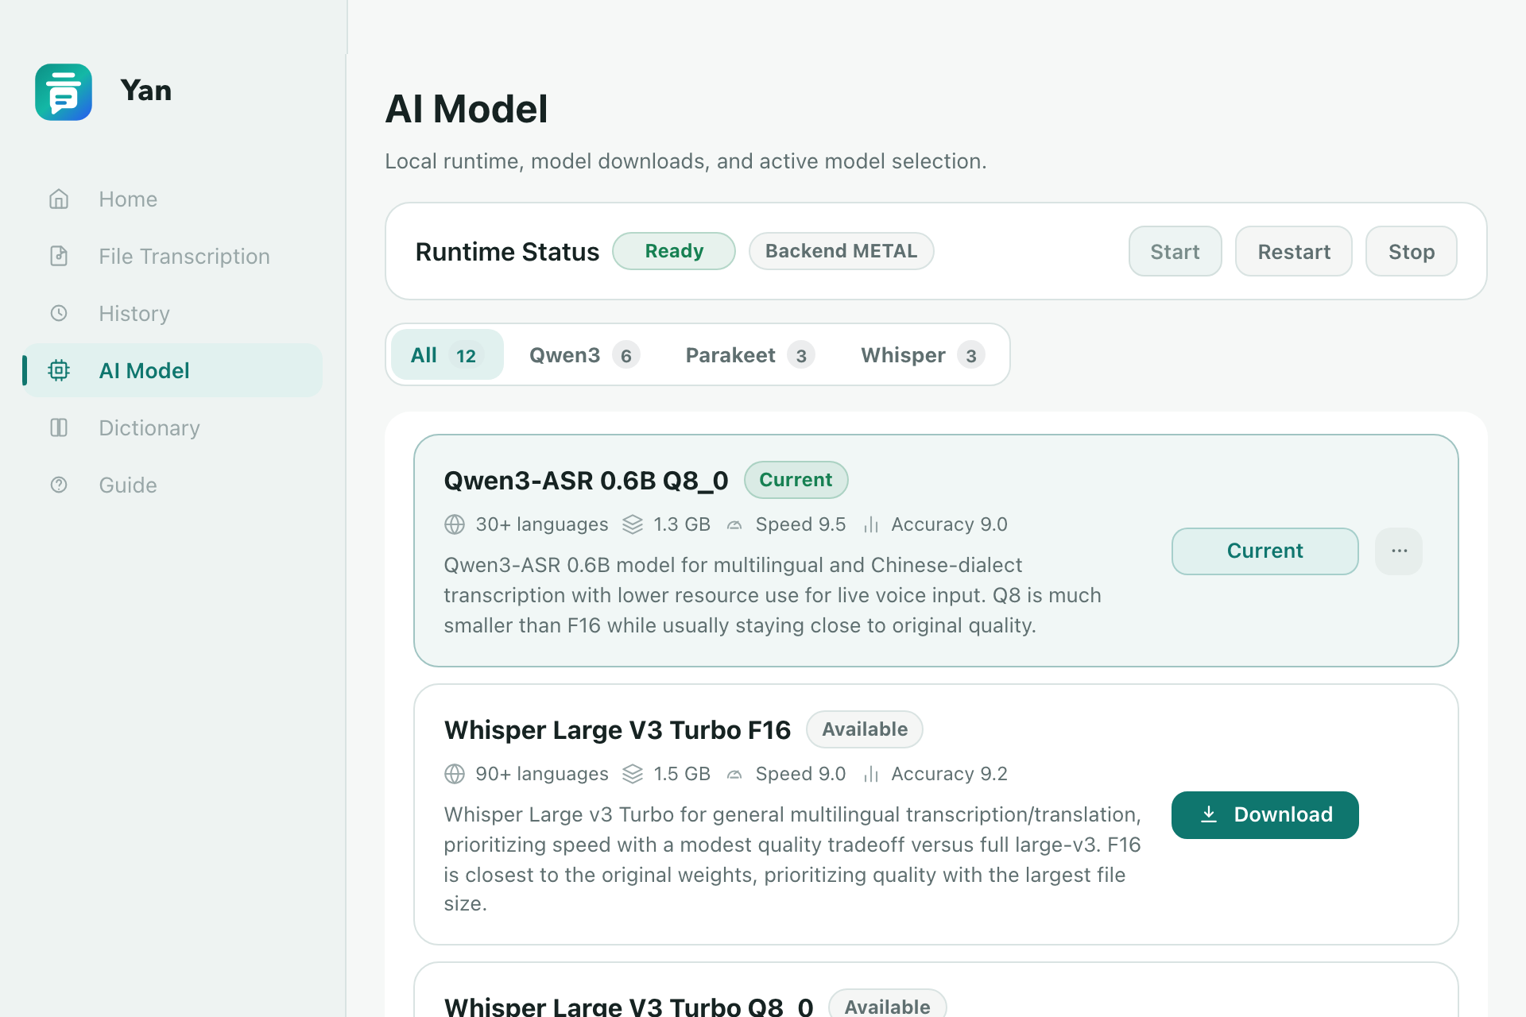Click the gauge icon beside Speed 9.5
Viewport: 1526px width, 1017px height.
[x=734, y=525]
